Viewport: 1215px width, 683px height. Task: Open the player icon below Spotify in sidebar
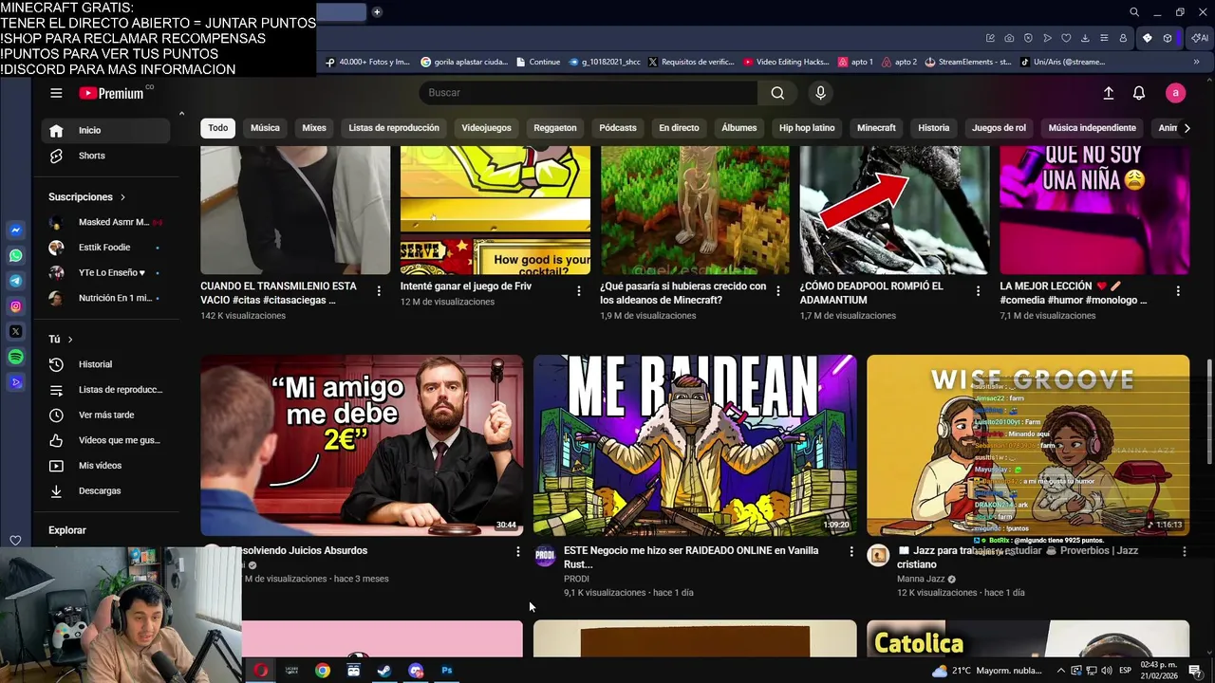coord(15,382)
